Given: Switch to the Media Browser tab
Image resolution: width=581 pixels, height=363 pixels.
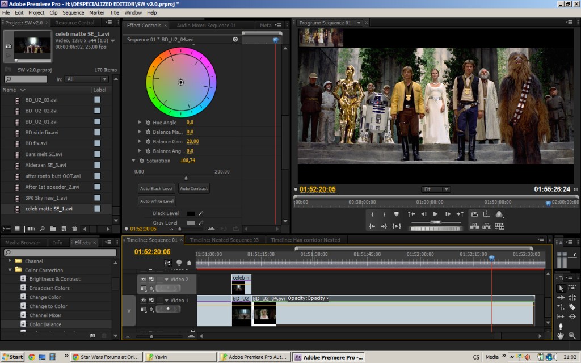Looking at the screenshot, I should click(23, 243).
